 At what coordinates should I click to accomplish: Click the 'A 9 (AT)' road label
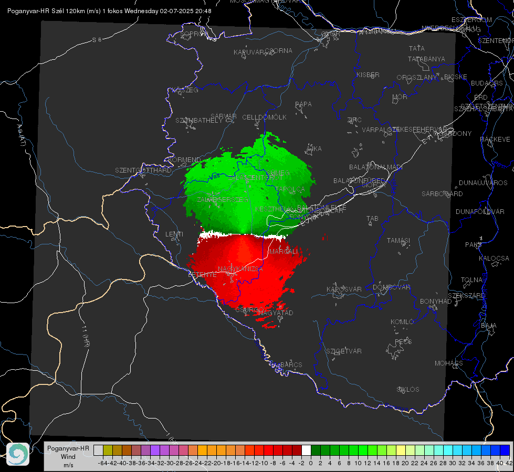click(x=21, y=135)
